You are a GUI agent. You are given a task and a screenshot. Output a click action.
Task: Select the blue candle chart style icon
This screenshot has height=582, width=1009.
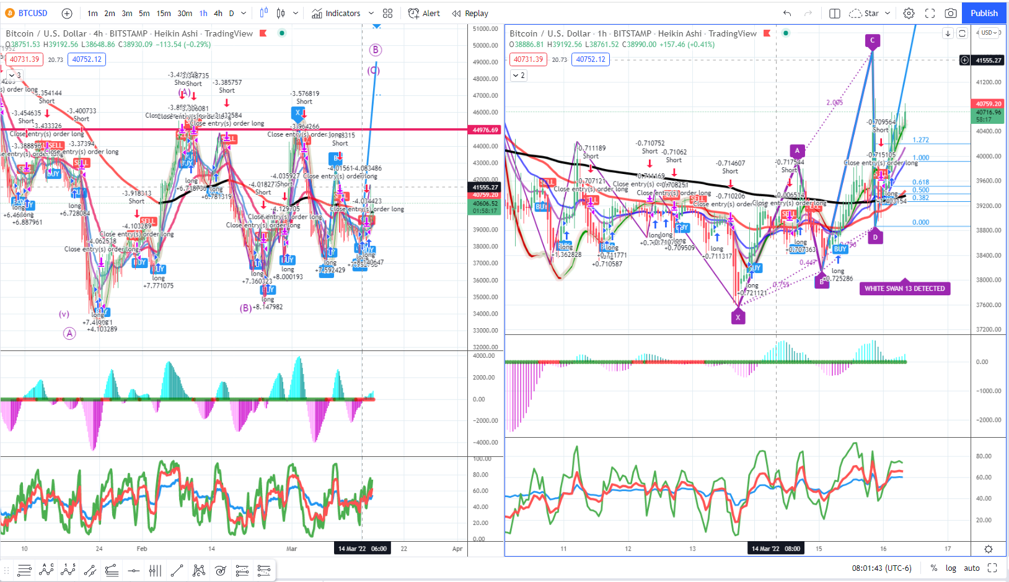(264, 13)
